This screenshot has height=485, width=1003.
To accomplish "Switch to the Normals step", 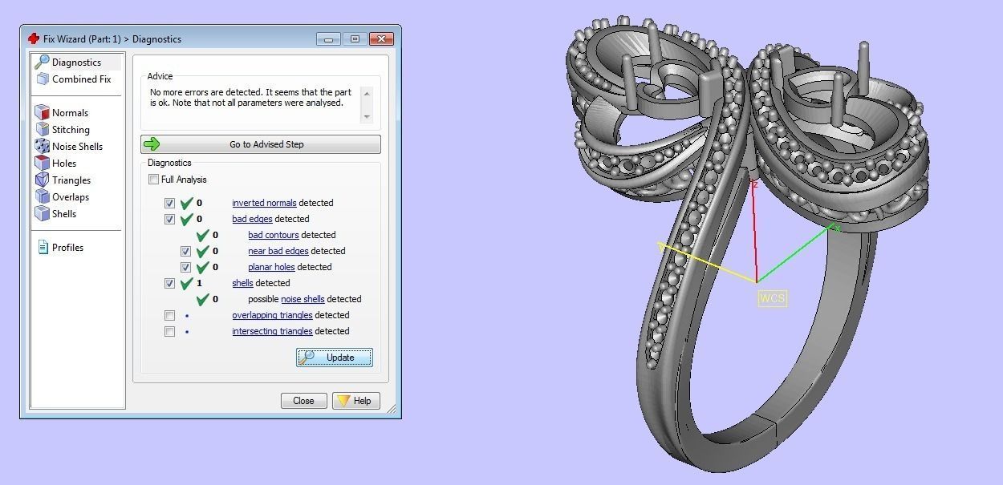I will 70,112.
